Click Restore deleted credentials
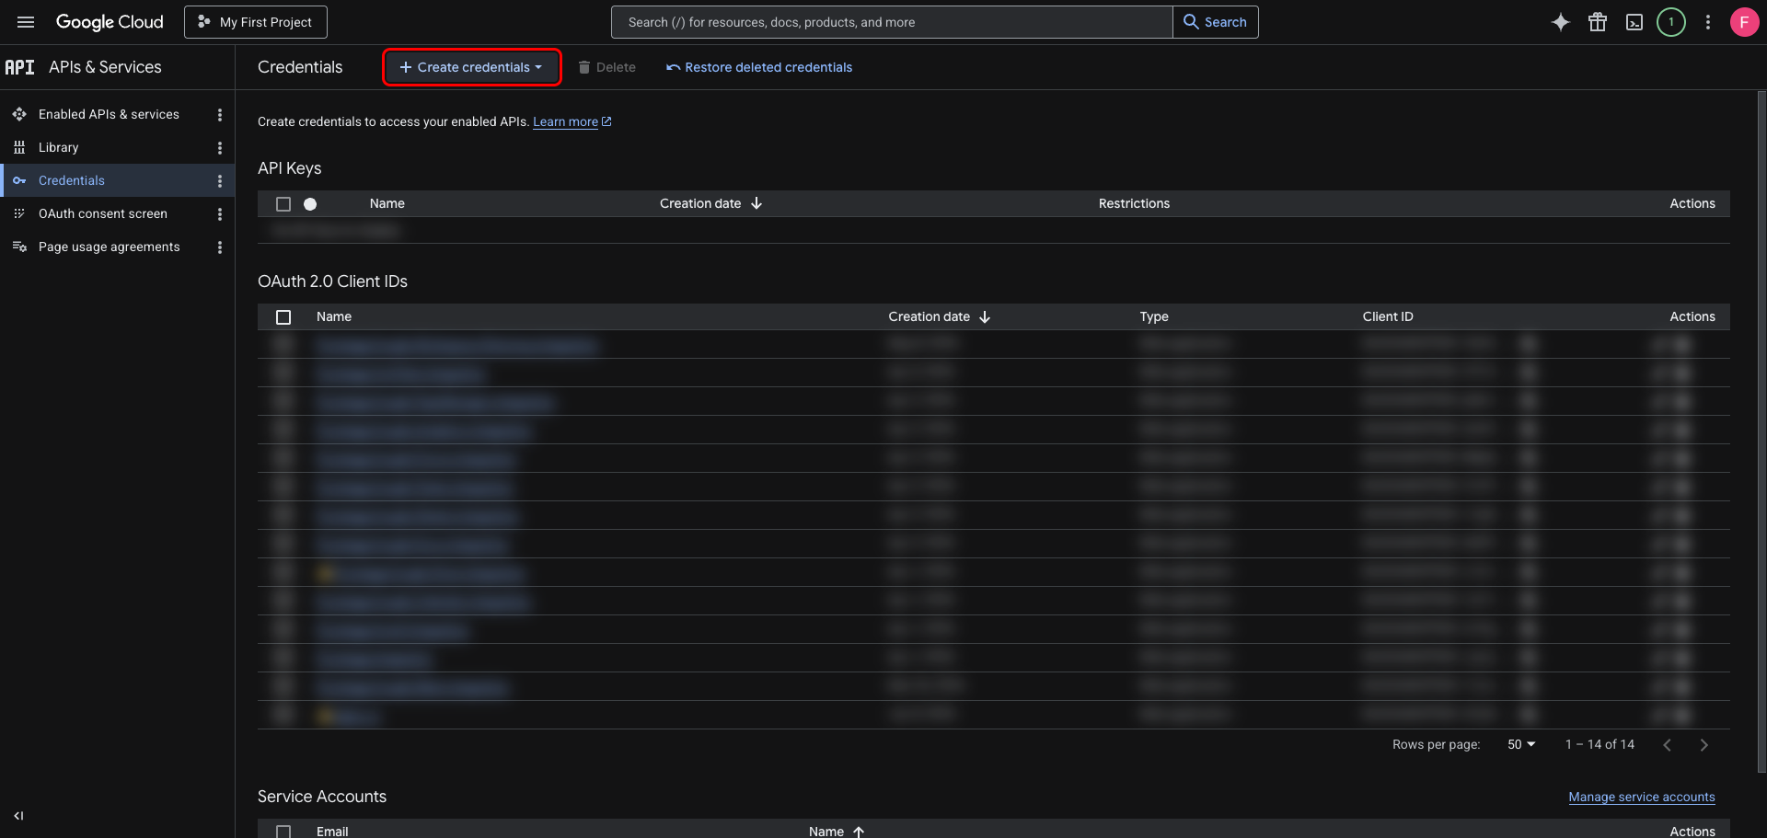Viewport: 1767px width, 838px height. tap(759, 67)
